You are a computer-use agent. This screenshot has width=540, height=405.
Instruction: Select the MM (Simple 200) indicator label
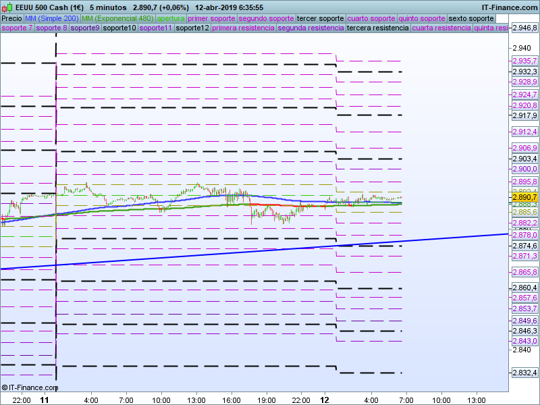[x=51, y=18]
